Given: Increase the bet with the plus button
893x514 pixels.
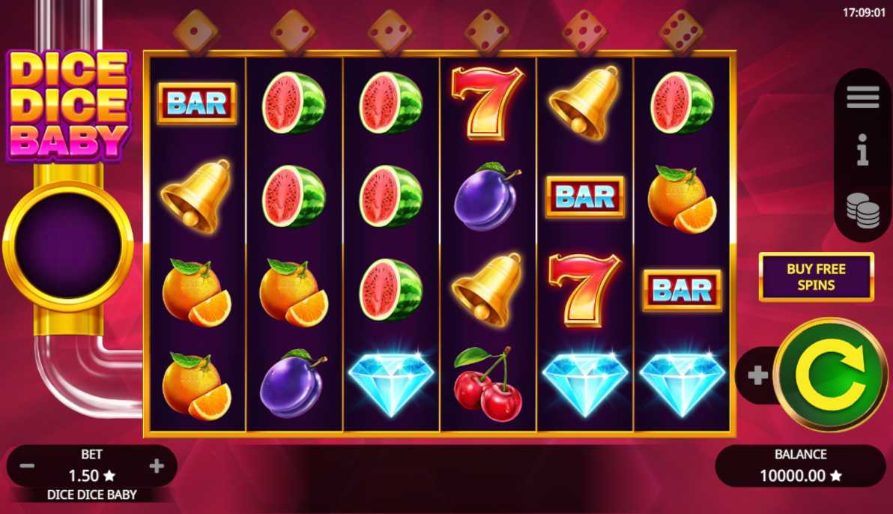Looking at the screenshot, I should pos(157,467).
